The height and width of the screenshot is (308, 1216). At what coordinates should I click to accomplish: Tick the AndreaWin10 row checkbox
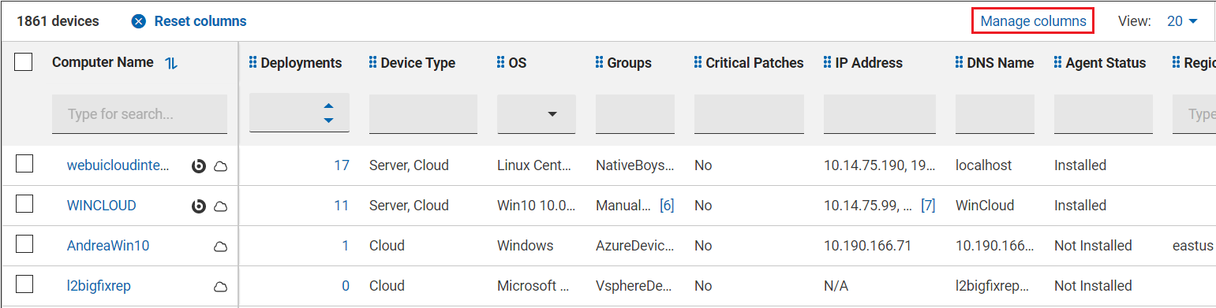tap(24, 244)
